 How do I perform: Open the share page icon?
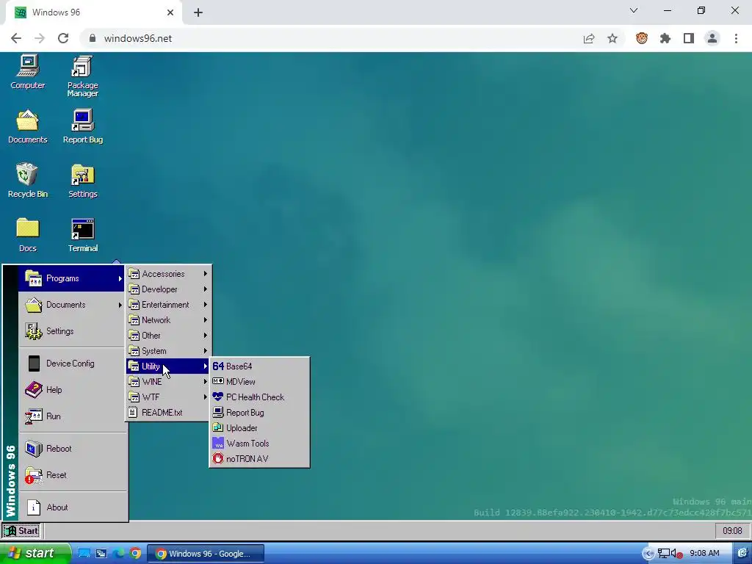(589, 38)
